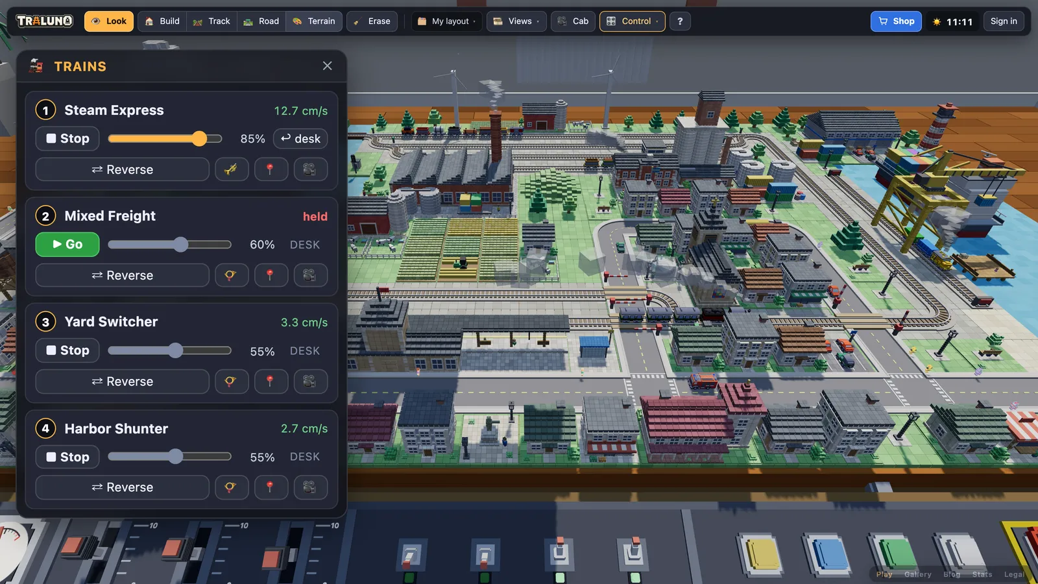This screenshot has width=1038, height=584.
Task: Sound the Steam Express horn
Action: pos(232,169)
